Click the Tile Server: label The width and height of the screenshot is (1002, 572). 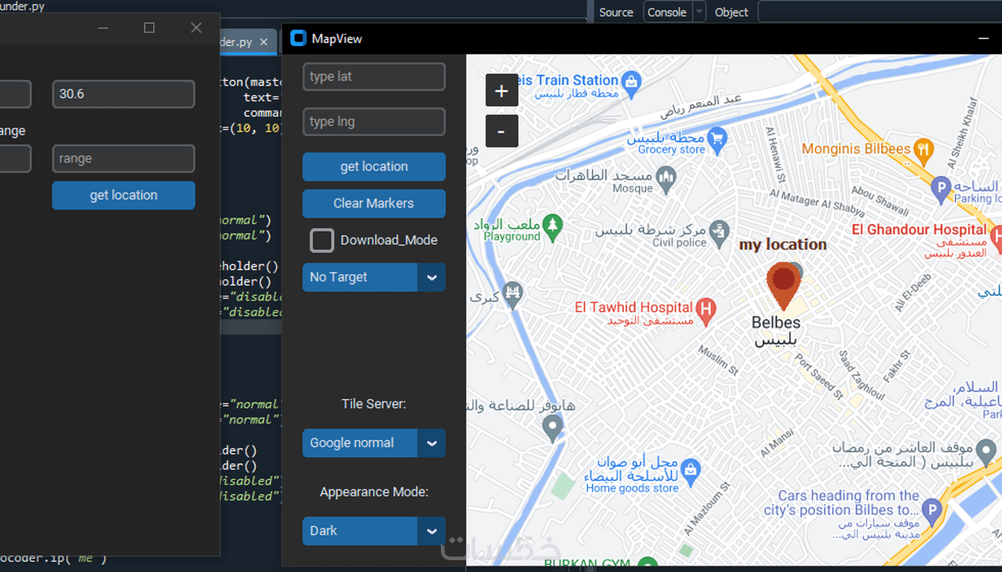[374, 404]
